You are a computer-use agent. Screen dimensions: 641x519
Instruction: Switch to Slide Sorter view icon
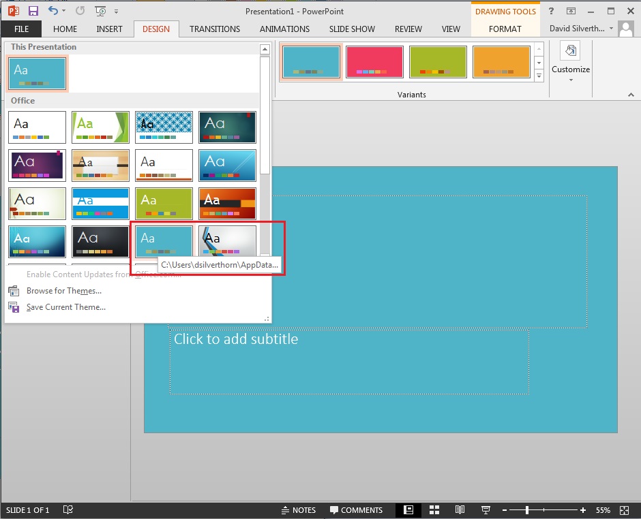point(434,509)
